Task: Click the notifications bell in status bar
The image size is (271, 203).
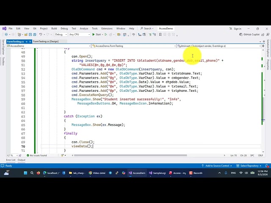Action: point(267,166)
